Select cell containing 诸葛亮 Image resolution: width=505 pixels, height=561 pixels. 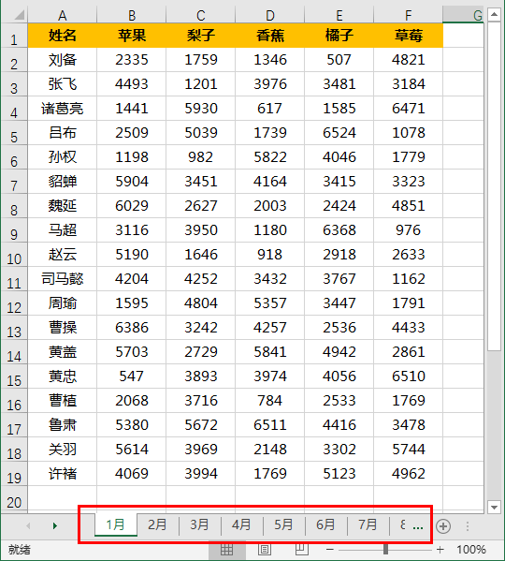(x=62, y=109)
